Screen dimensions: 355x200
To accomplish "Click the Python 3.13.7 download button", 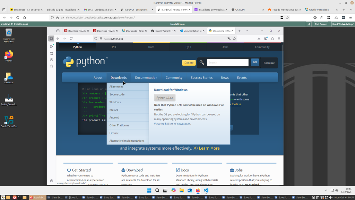I will pos(165,98).
